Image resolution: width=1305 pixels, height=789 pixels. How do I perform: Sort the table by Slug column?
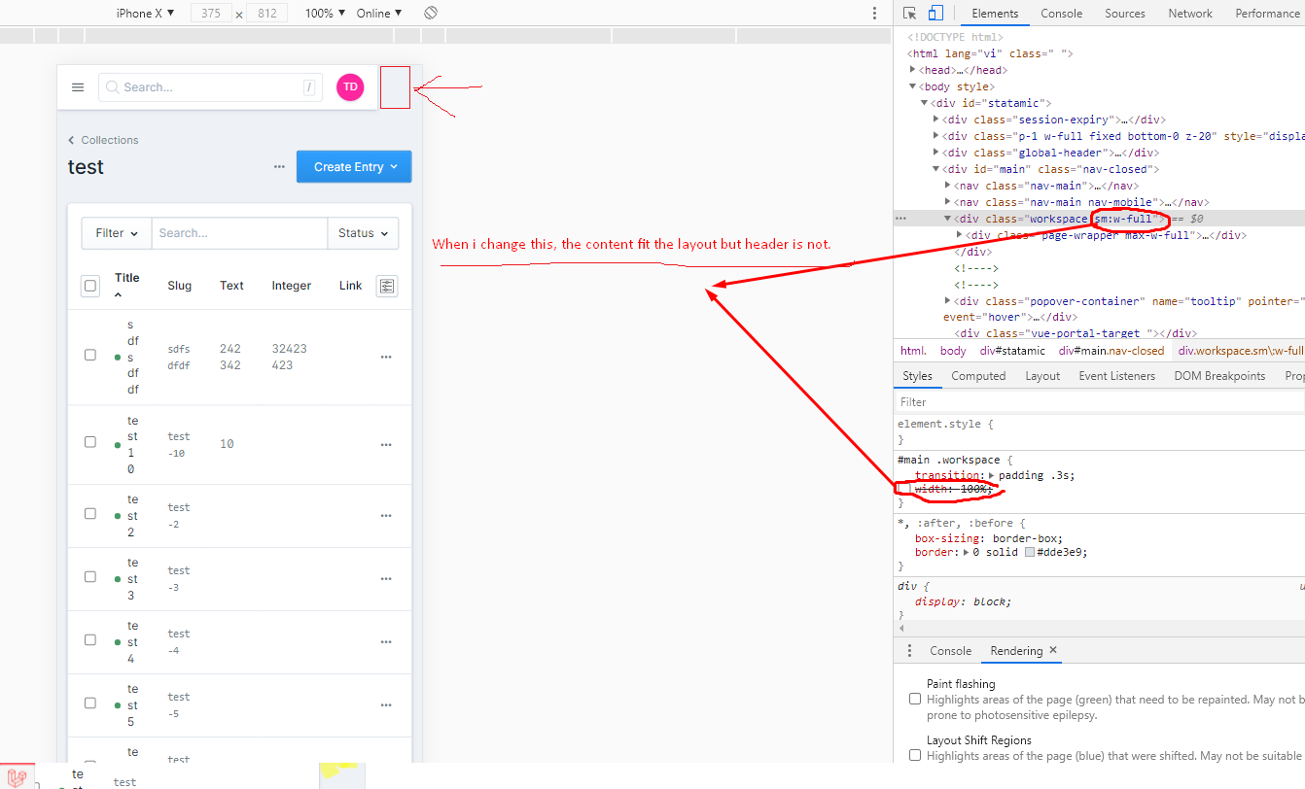[x=180, y=286]
